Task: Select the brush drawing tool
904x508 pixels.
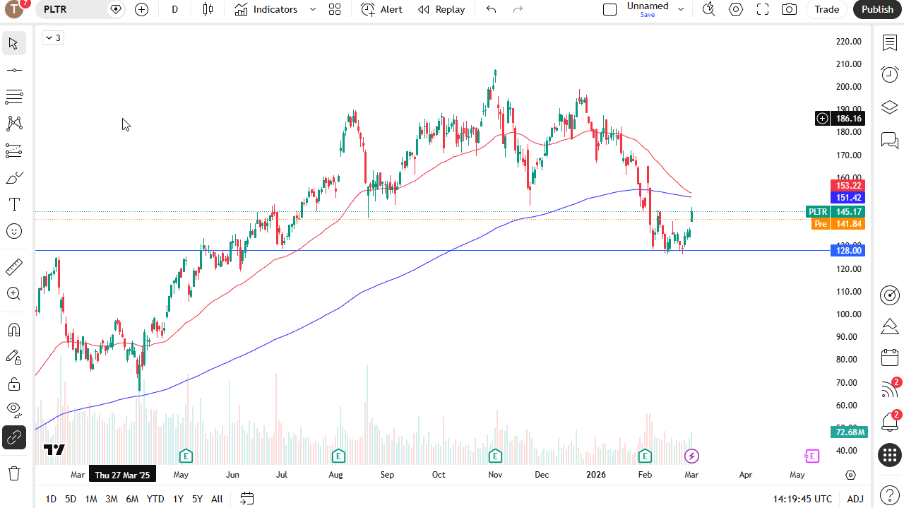Action: (x=13, y=177)
